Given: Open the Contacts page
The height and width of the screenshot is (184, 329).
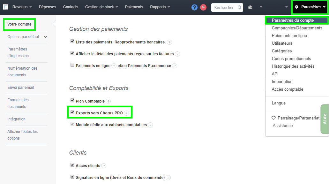Looking at the screenshot, I should point(71,7).
